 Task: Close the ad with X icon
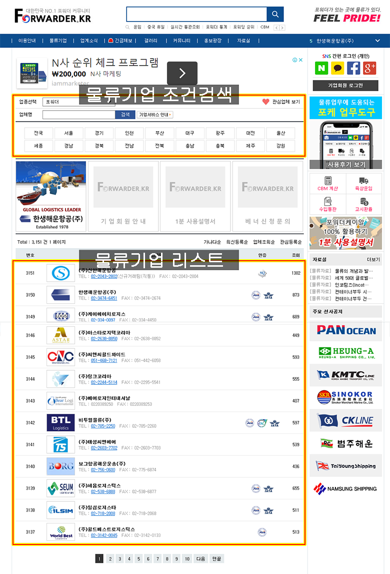point(300,60)
